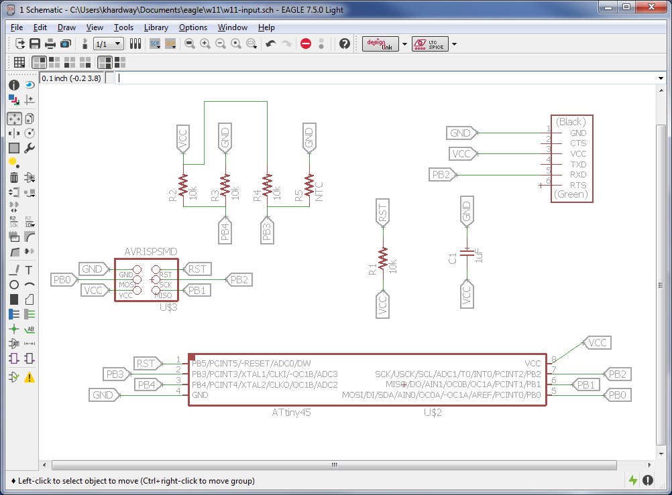Select the Label tool
Screen dimensions: 672x495
pos(29,329)
